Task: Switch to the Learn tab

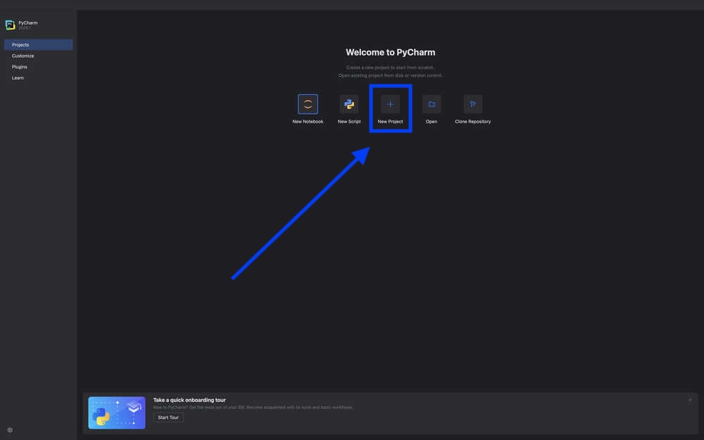Action: point(39,77)
